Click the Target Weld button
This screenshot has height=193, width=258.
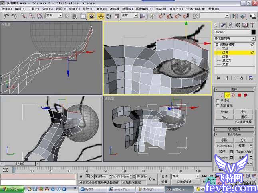244,152
